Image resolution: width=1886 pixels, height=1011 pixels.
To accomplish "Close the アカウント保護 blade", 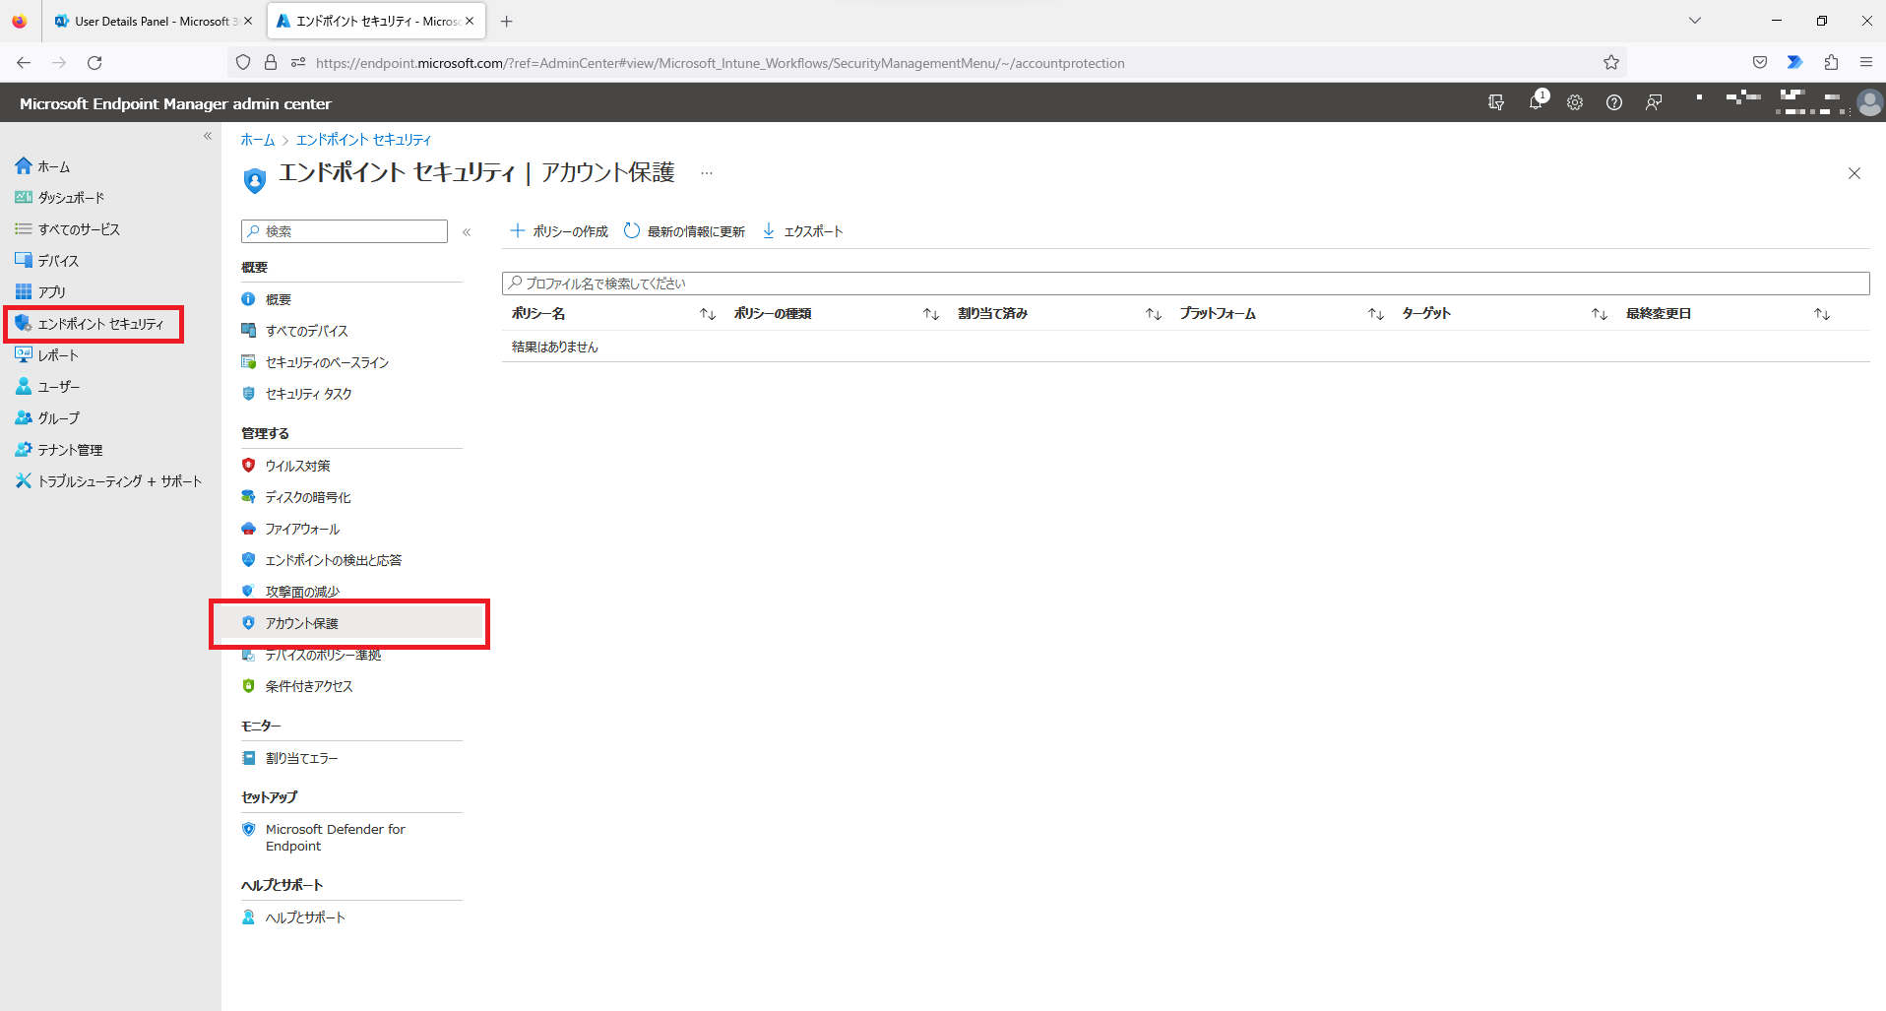I will coord(1855,173).
